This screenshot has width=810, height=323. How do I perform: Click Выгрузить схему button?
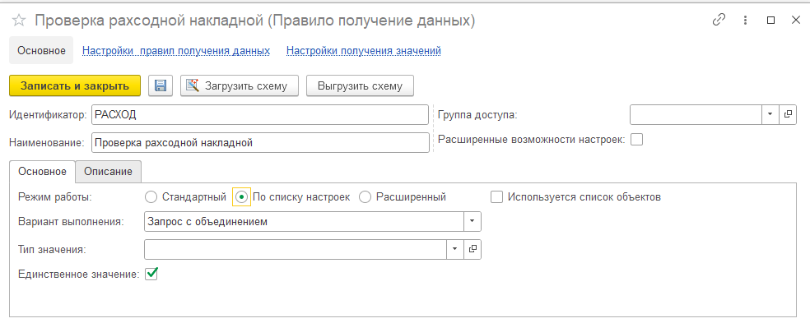(360, 85)
